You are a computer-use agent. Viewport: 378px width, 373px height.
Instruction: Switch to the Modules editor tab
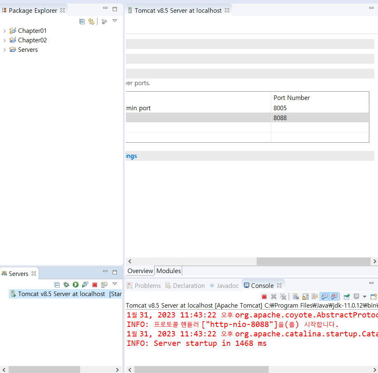[169, 271]
